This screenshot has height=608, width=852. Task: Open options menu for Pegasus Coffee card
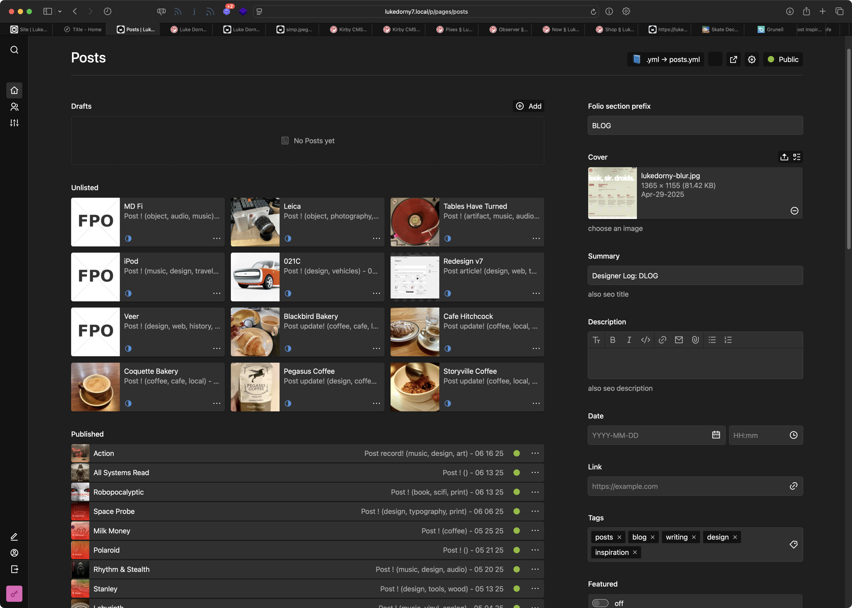376,404
